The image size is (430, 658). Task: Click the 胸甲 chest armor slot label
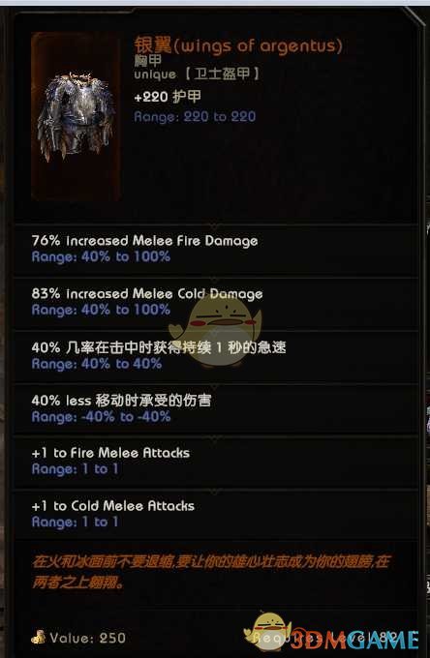click(147, 60)
